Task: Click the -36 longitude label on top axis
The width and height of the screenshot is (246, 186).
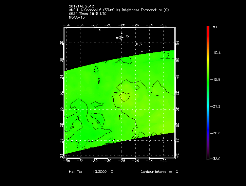Action: pos(67,25)
